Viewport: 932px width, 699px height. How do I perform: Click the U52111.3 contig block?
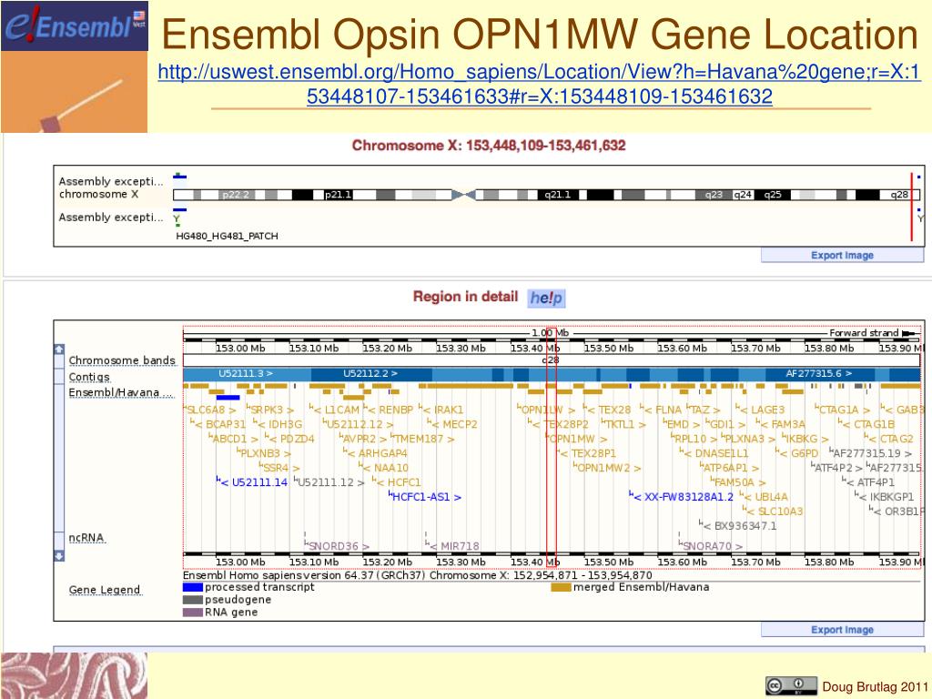pyautogui.click(x=246, y=374)
